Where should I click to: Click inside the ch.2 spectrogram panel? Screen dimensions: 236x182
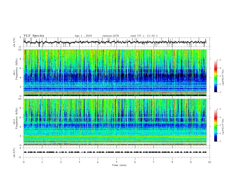point(115,122)
